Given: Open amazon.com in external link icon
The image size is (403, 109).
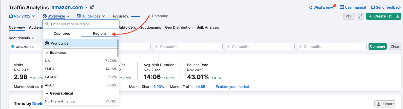Looking at the screenshot, I should coord(92,7).
